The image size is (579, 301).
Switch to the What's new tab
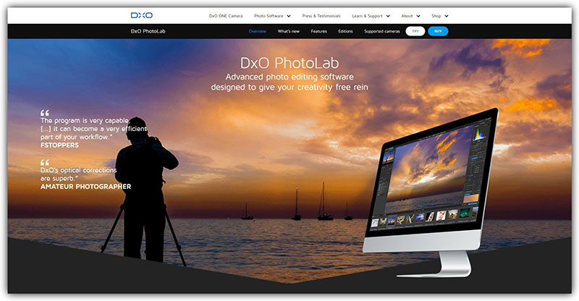pyautogui.click(x=289, y=31)
